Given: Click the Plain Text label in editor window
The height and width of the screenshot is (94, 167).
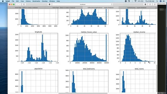Looking at the screenshot, I should [x=161, y=93].
